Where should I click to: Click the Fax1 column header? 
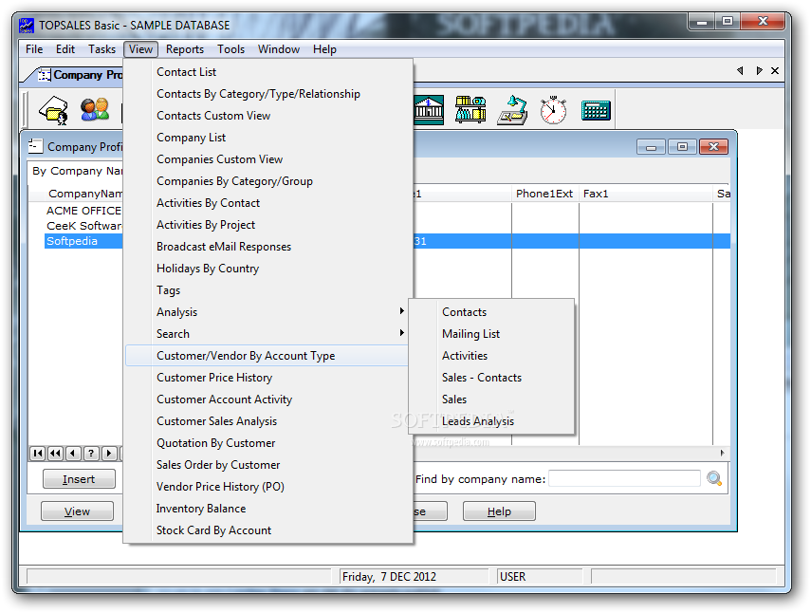pyautogui.click(x=646, y=194)
